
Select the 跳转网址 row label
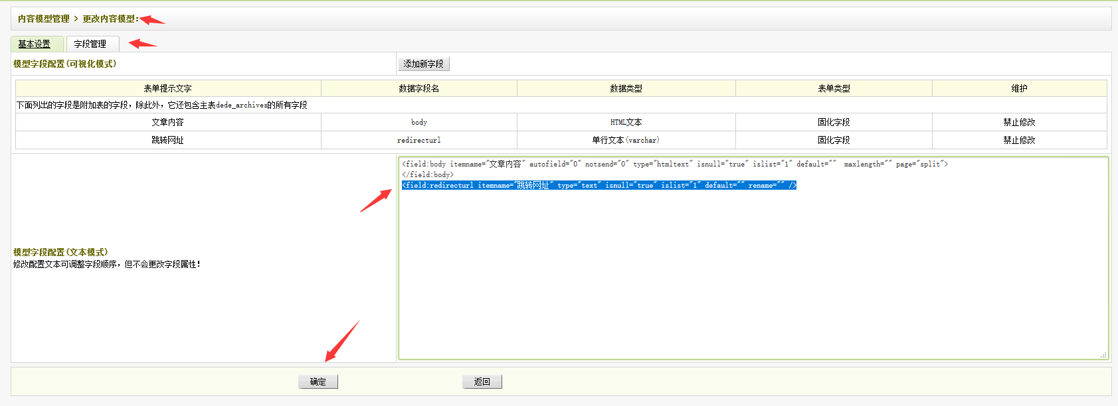pos(167,140)
